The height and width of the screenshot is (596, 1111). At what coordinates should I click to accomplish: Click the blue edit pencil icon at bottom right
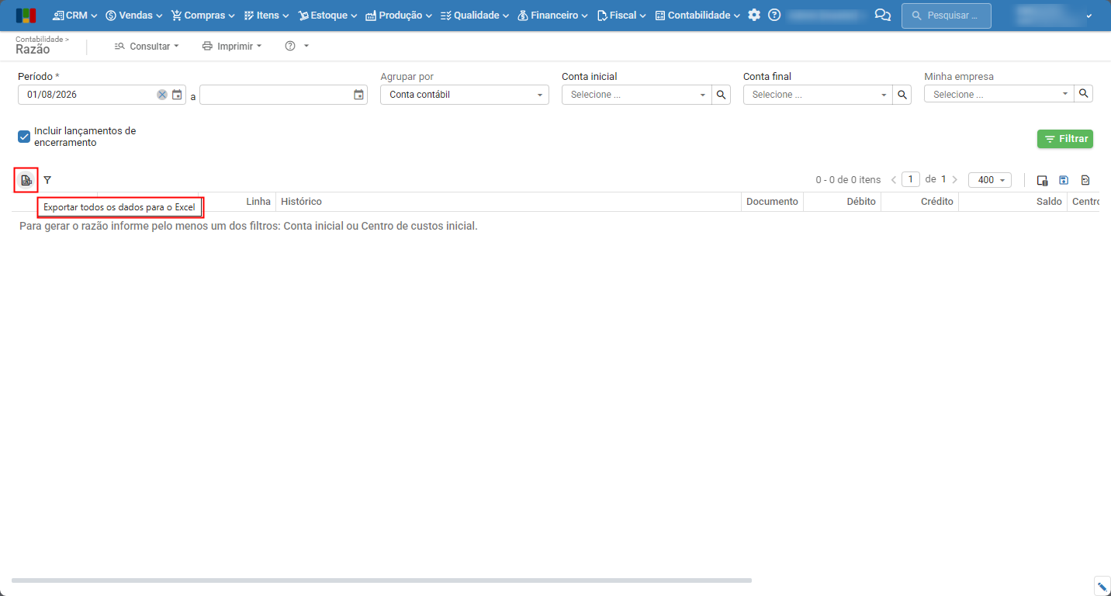[1102, 586]
